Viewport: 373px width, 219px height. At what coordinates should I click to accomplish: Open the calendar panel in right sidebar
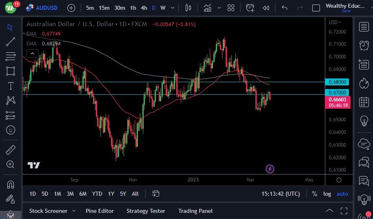(x=363, y=102)
